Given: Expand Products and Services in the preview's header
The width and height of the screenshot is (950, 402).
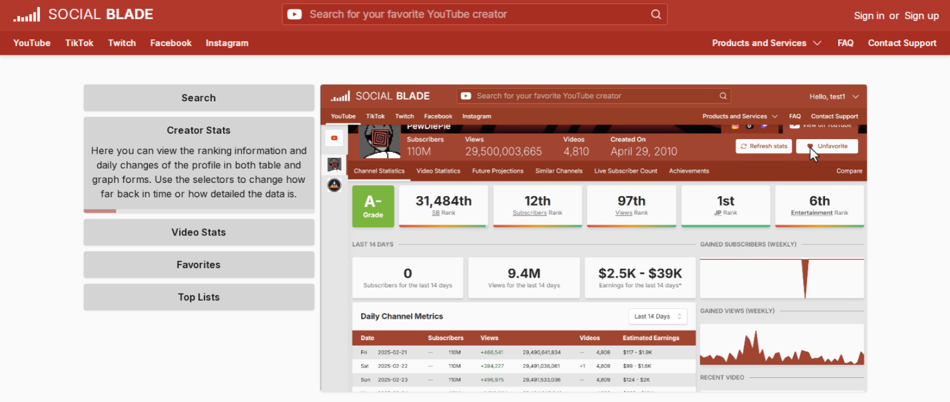Looking at the screenshot, I should [740, 116].
